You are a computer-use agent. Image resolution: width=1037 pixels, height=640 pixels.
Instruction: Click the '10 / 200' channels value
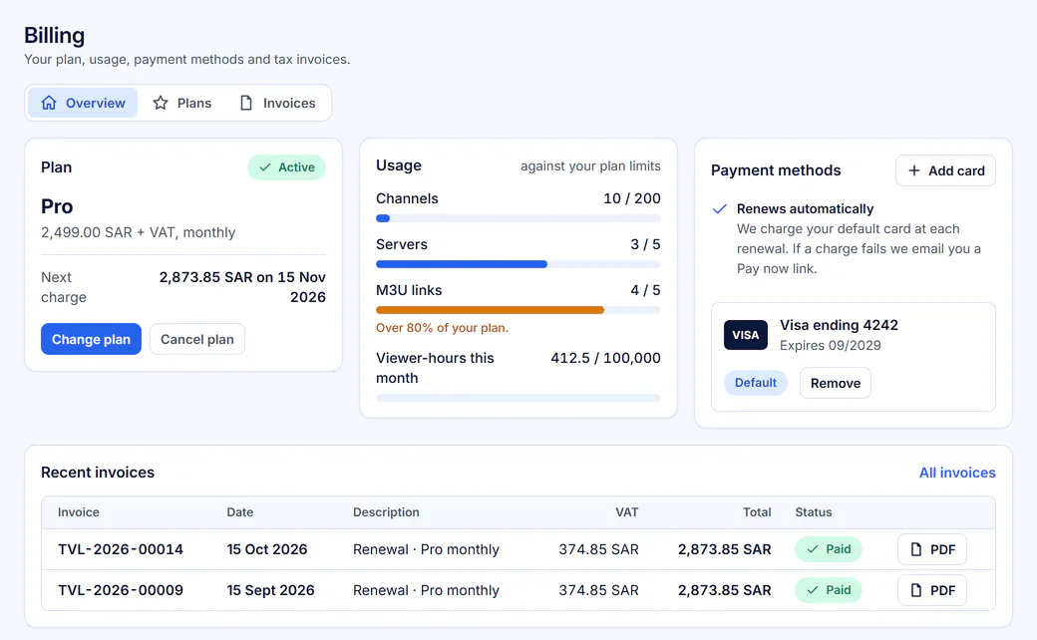point(631,198)
